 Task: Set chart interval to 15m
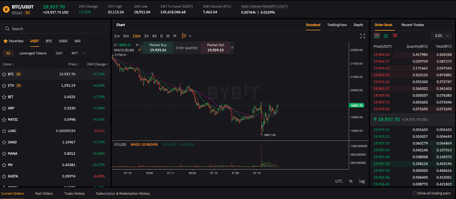pyautogui.click(x=136, y=36)
